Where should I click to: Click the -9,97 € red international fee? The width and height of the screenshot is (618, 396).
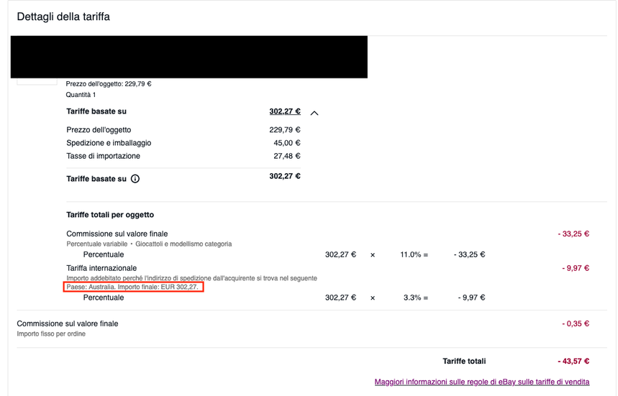576,268
